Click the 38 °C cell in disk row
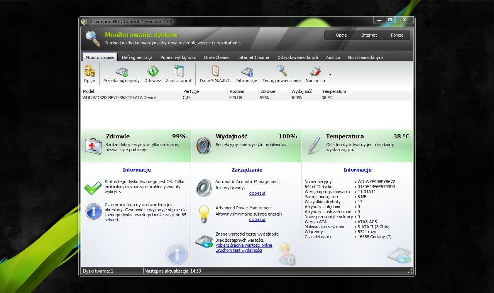This screenshot has width=494, height=293. pos(327,98)
